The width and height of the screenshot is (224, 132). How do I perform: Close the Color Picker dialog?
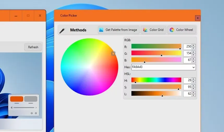(198, 18)
